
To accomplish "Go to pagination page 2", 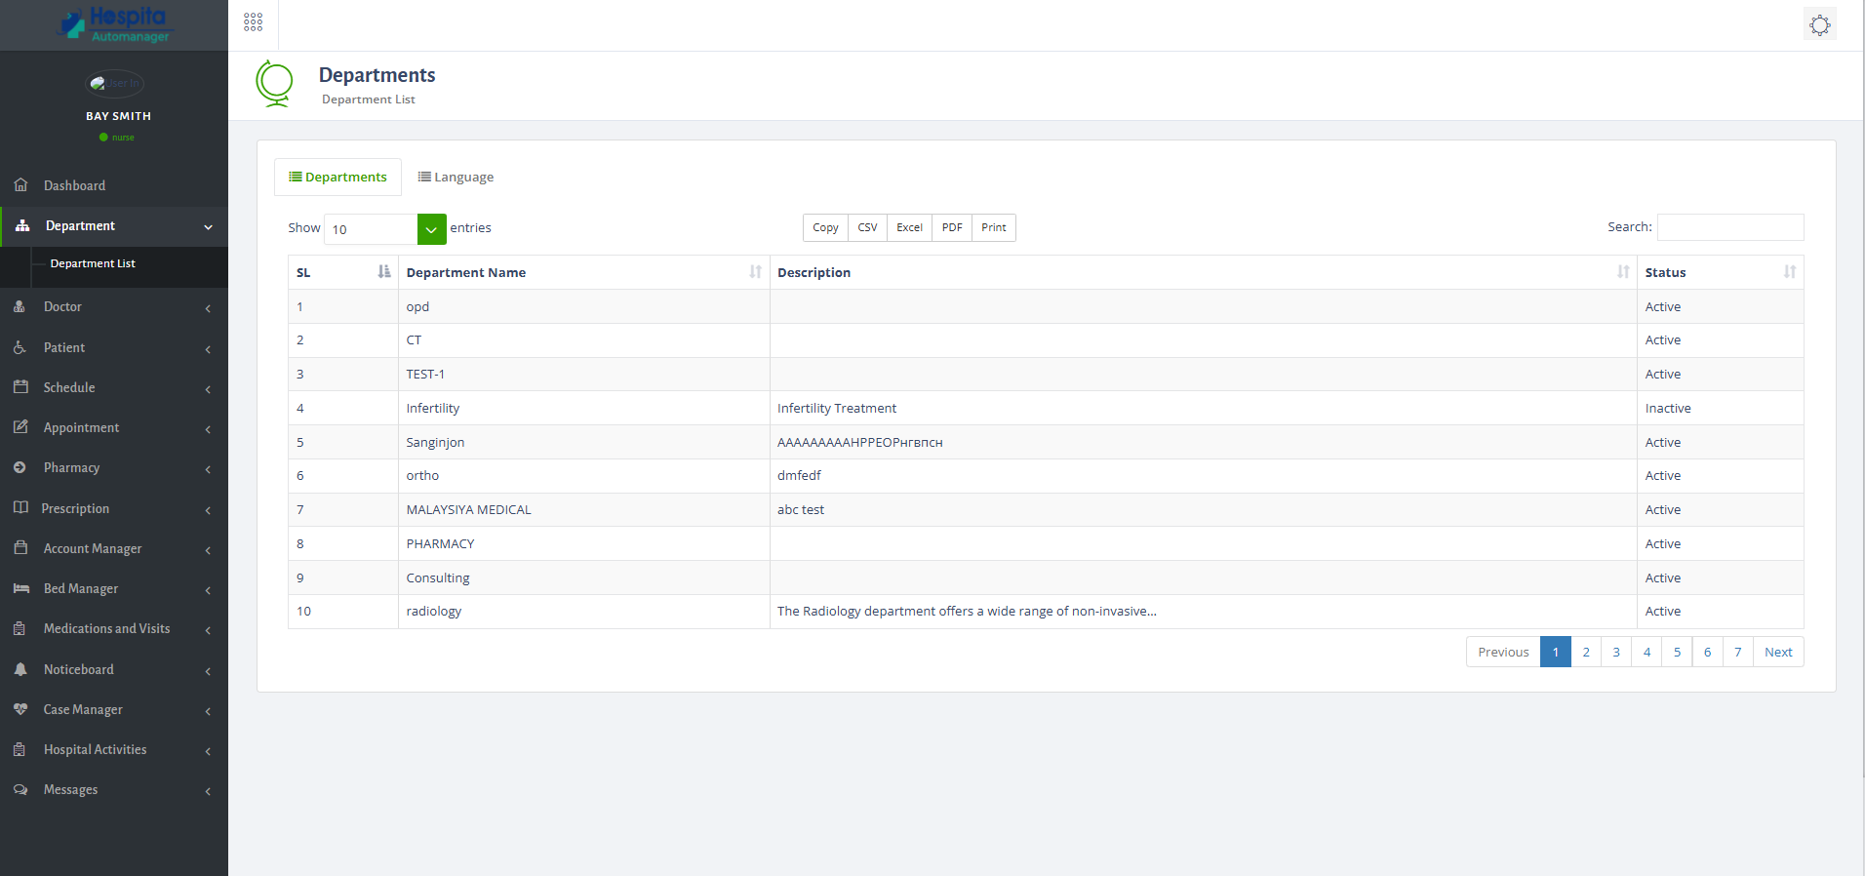I will tap(1586, 652).
